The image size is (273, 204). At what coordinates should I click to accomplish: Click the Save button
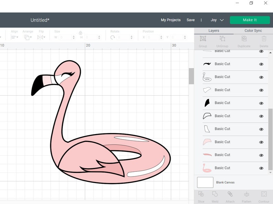190,20
